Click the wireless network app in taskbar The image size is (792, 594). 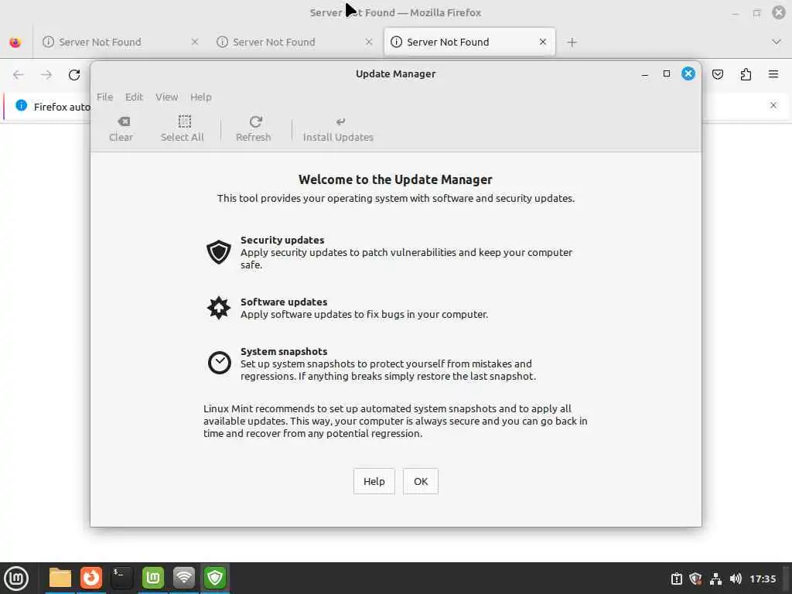point(184,578)
